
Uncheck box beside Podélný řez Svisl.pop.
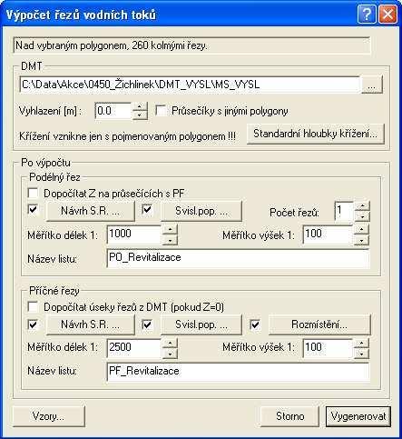(x=147, y=210)
